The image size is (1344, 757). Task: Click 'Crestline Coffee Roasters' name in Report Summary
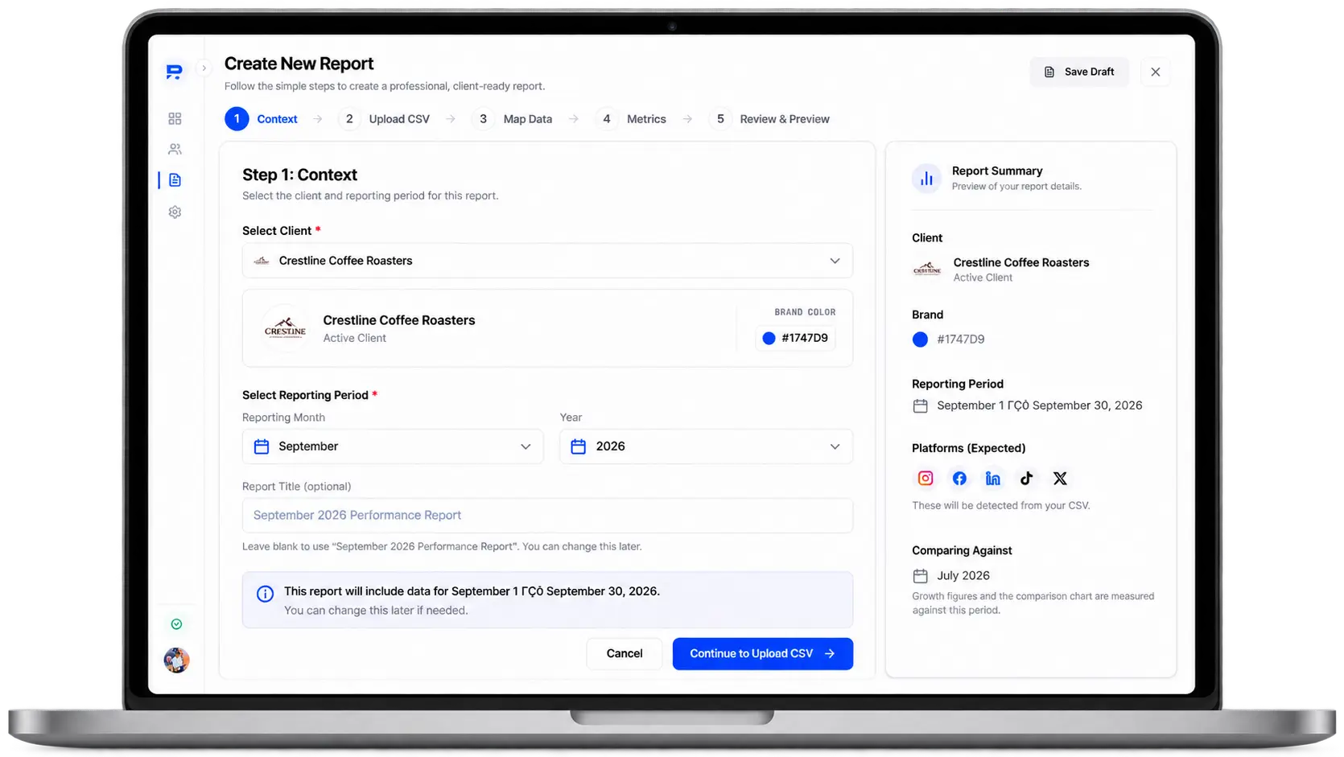point(1021,263)
